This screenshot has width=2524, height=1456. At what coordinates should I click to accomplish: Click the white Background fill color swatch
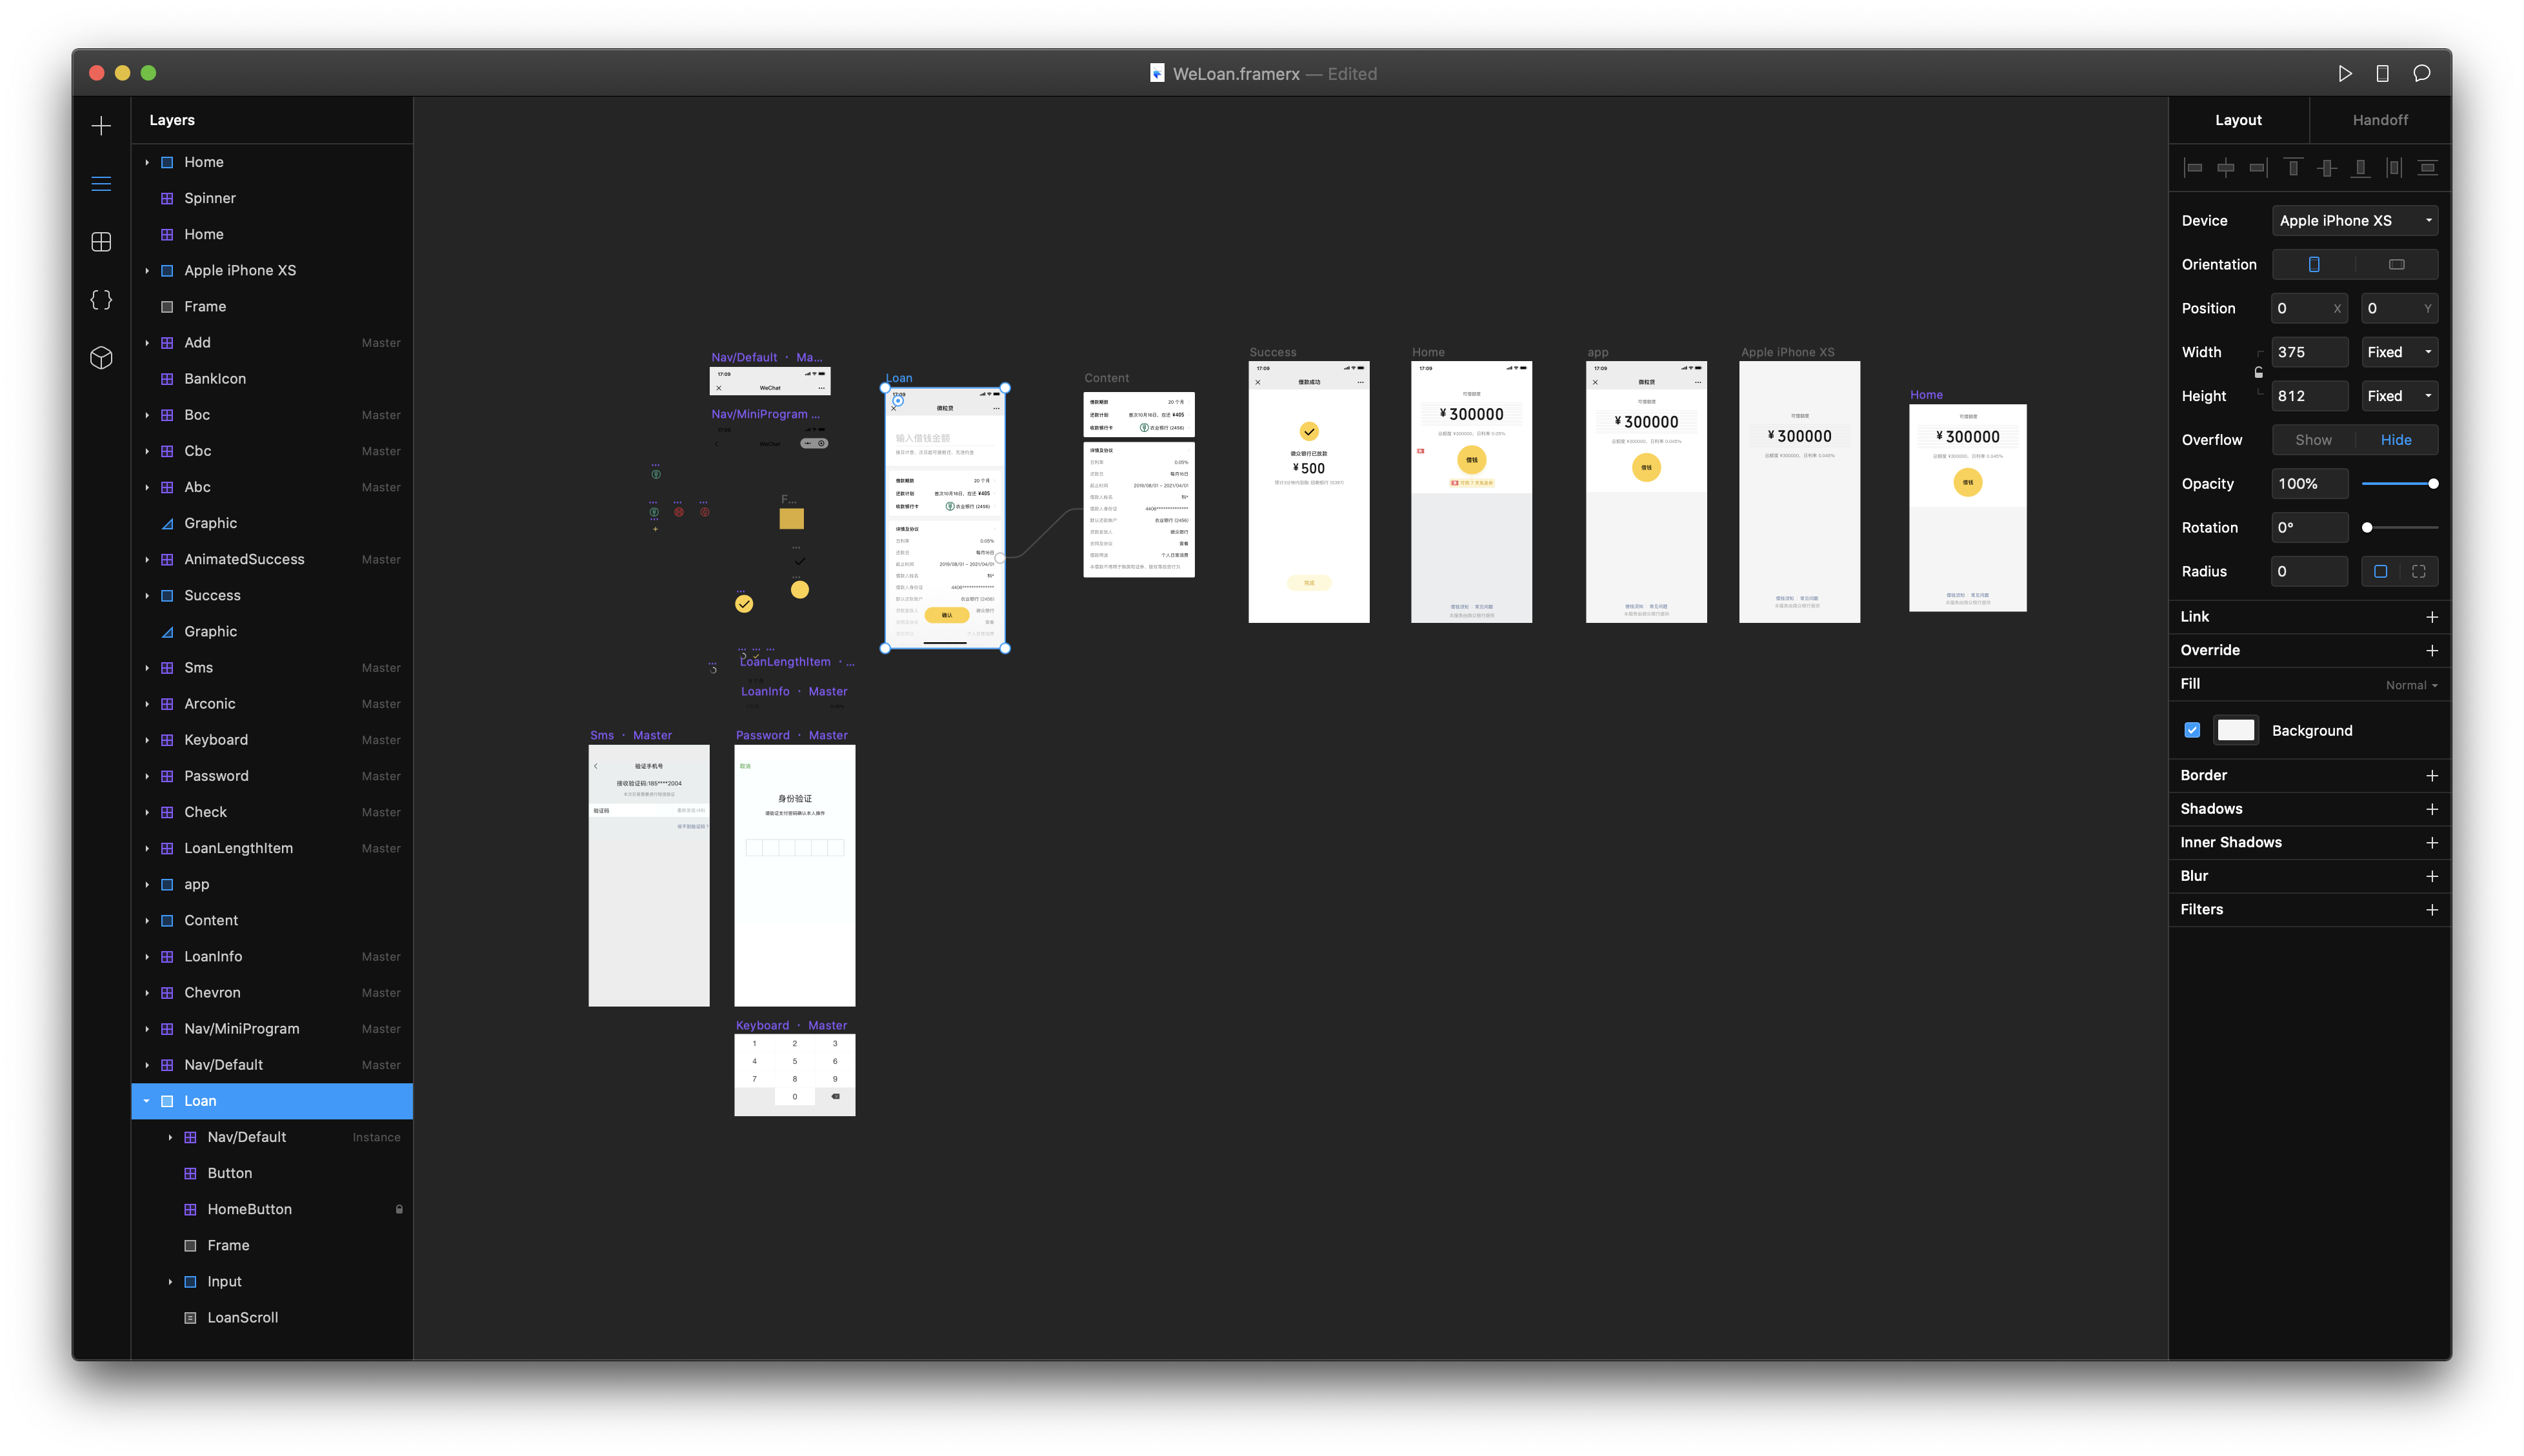point(2235,730)
